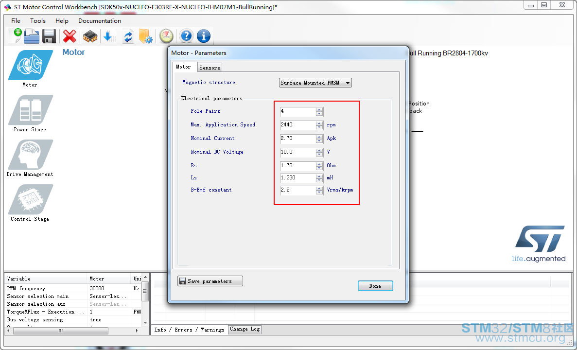Click the folder with gear settings icon
The image size is (577, 350).
click(146, 36)
